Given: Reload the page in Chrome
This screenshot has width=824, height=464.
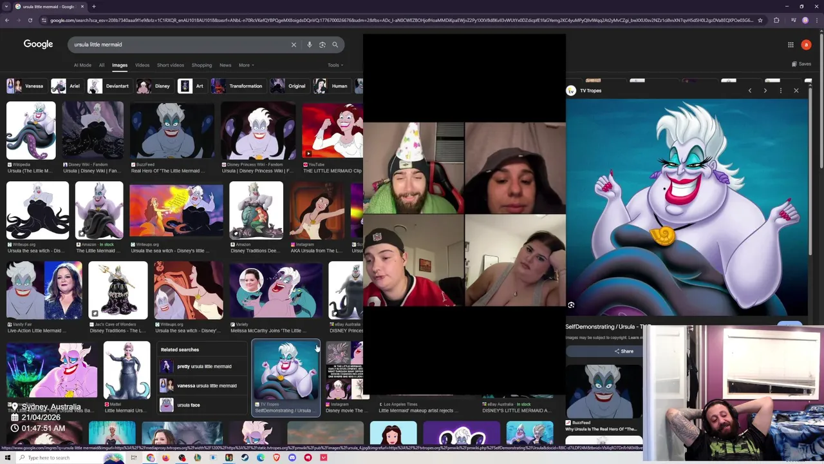Looking at the screenshot, I should pyautogui.click(x=30, y=20).
